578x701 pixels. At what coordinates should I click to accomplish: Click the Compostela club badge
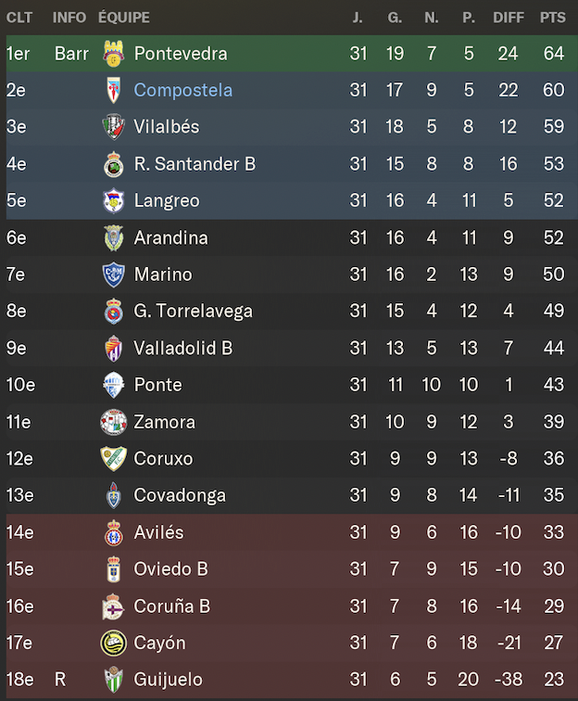point(113,90)
